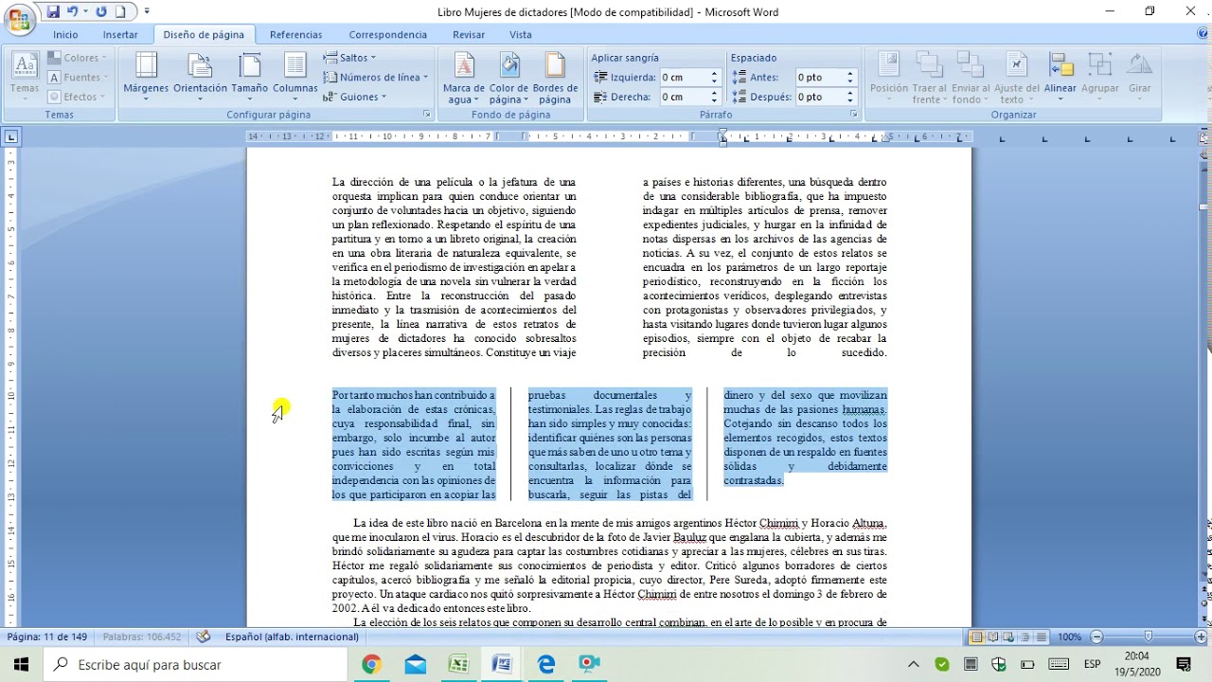Save the document via Quick Access toolbar

pyautogui.click(x=53, y=12)
